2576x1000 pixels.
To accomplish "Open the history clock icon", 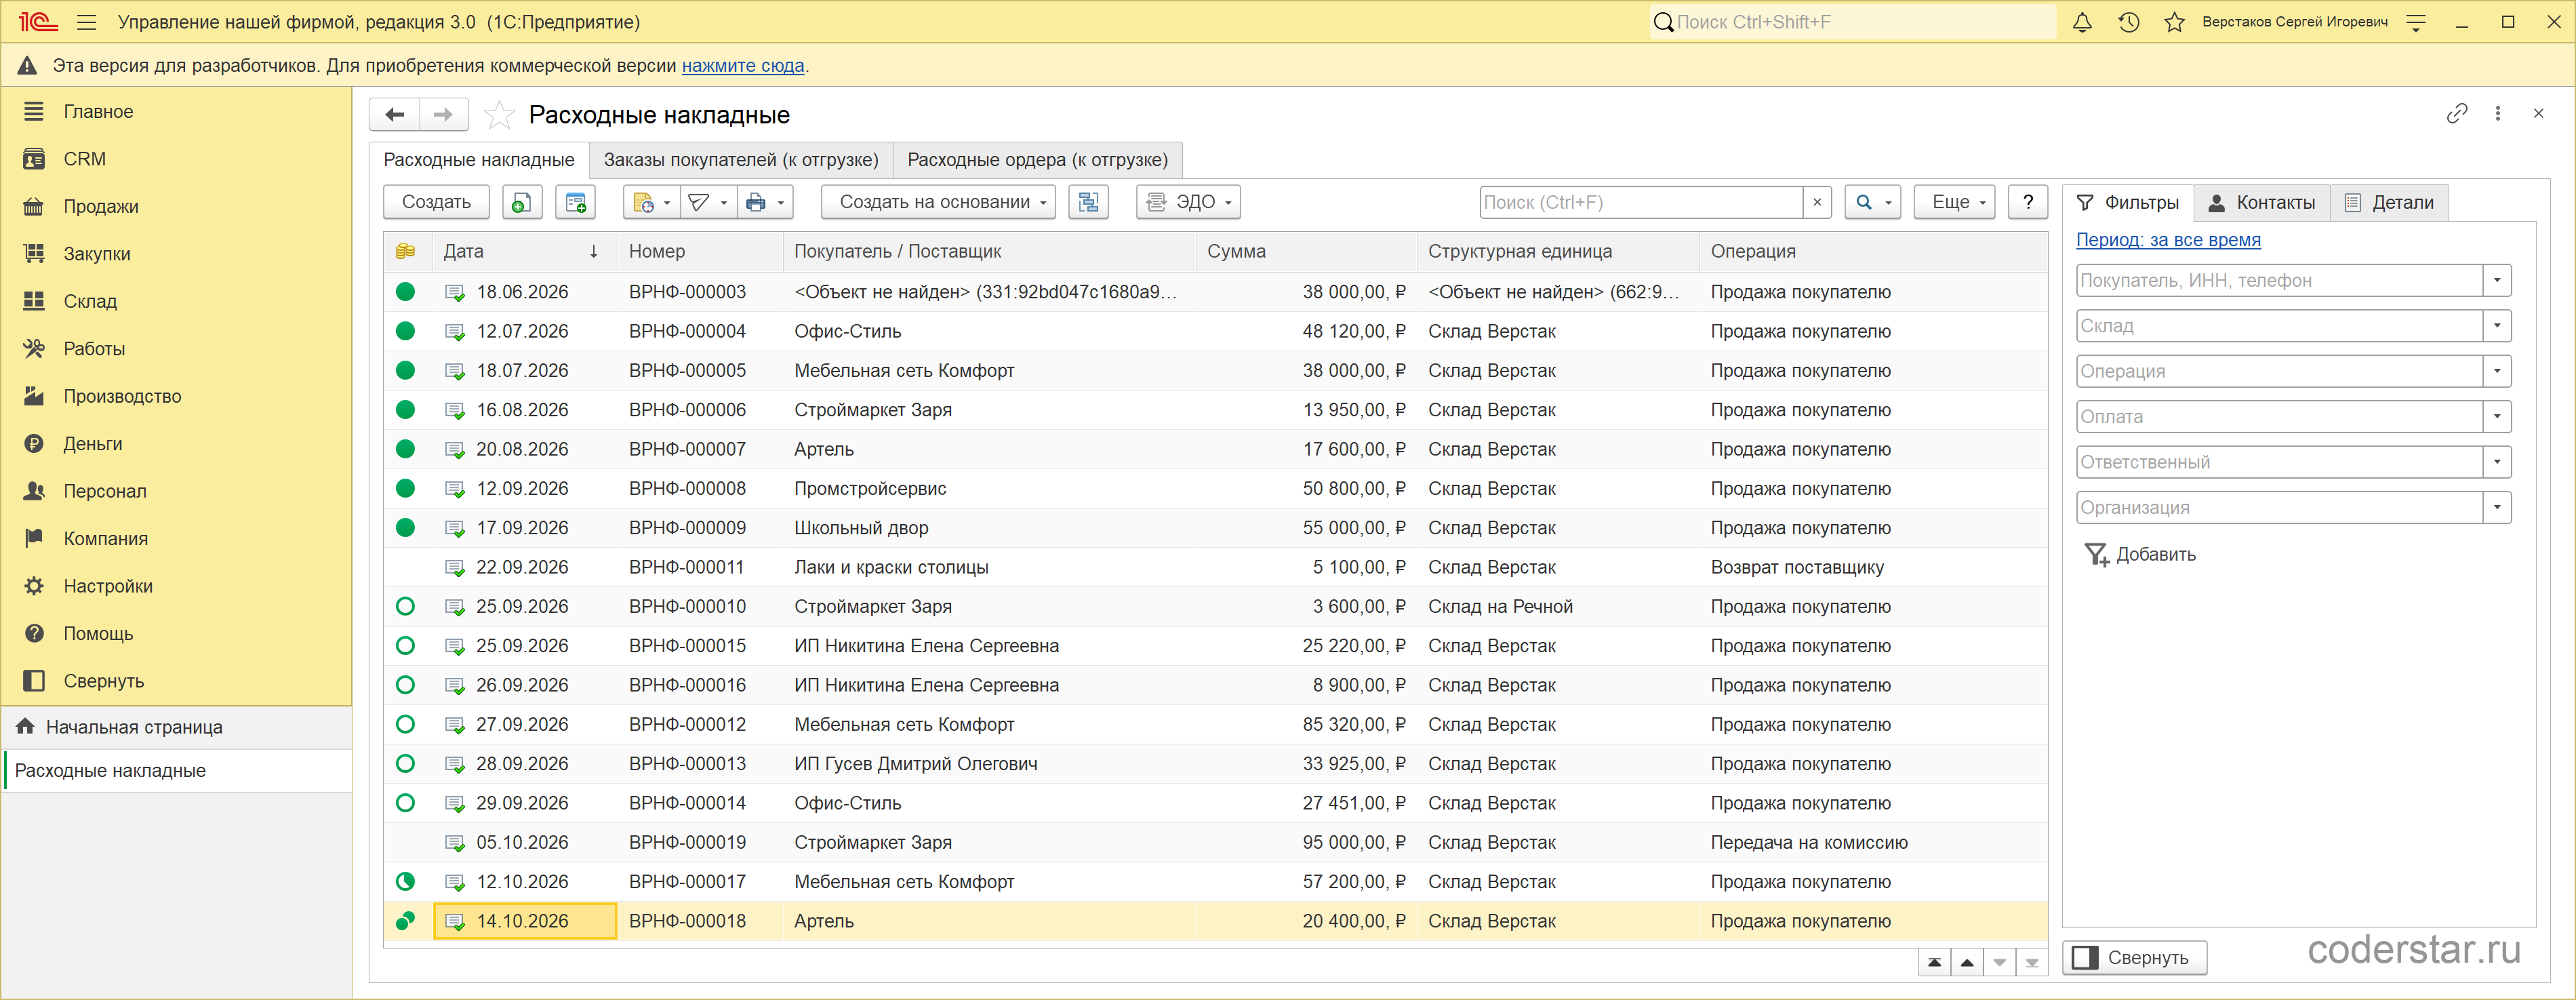I will [x=2128, y=22].
